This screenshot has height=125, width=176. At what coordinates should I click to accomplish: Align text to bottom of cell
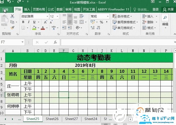[x=75, y=17]
